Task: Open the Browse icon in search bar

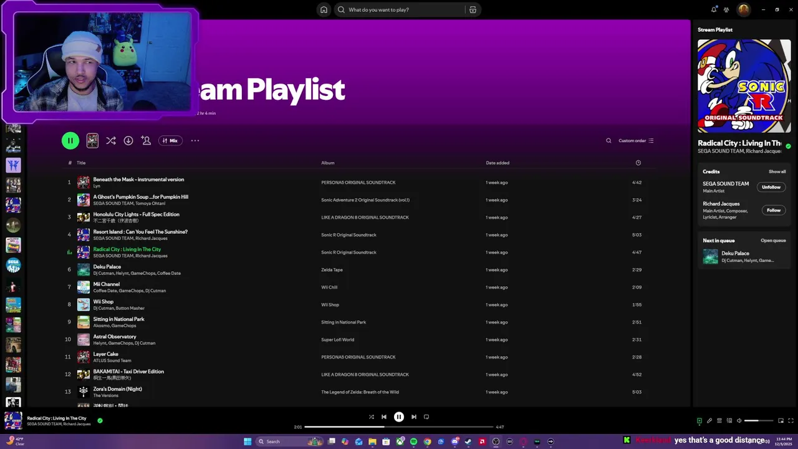Action: pos(473,9)
